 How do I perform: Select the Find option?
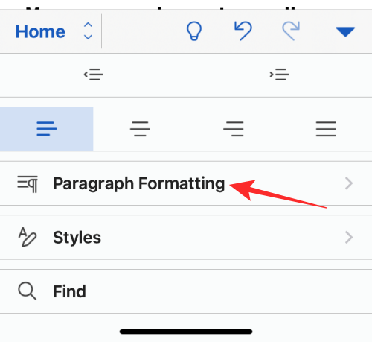pos(186,291)
